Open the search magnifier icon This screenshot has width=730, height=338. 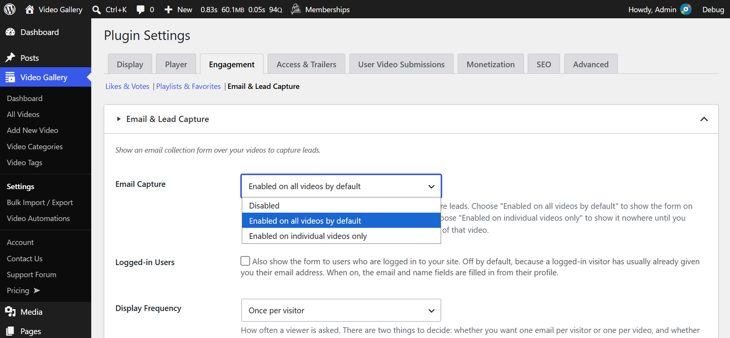96,10
